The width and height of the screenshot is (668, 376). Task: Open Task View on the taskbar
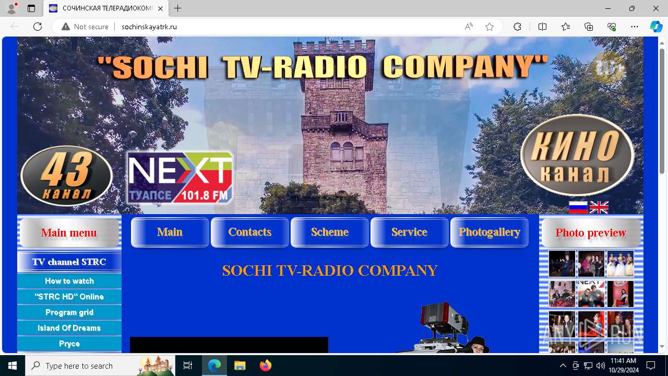coord(188,366)
